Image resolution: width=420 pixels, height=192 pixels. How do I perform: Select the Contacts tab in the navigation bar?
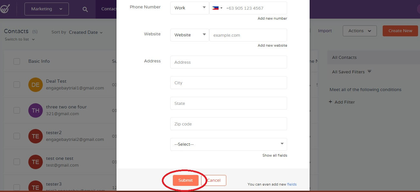pos(109,9)
